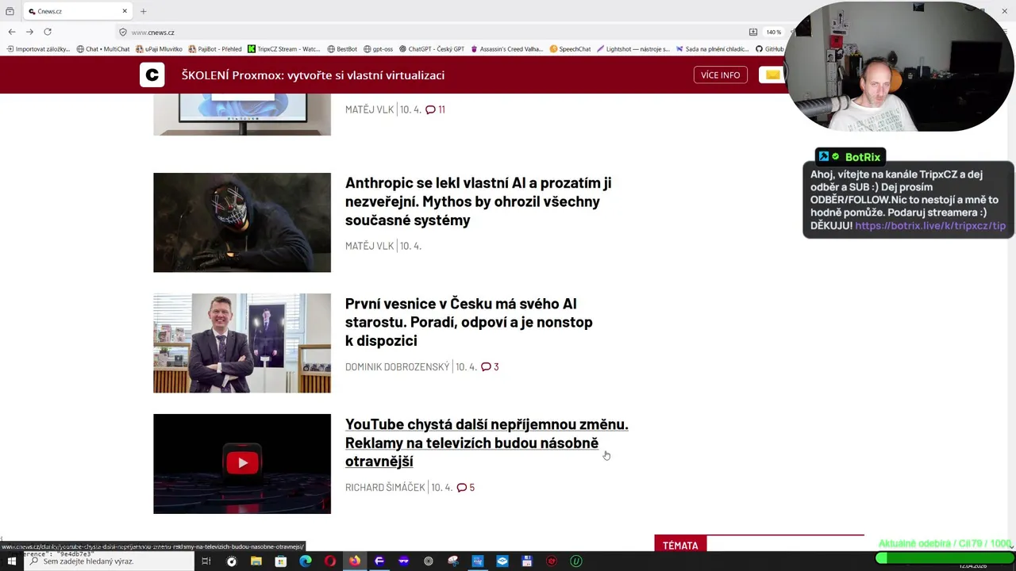Click author MATĚJ VLK on Anthropic article
This screenshot has width=1016, height=571.
click(x=369, y=246)
